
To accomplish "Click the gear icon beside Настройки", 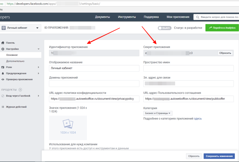I will click(x=3, y=49).
